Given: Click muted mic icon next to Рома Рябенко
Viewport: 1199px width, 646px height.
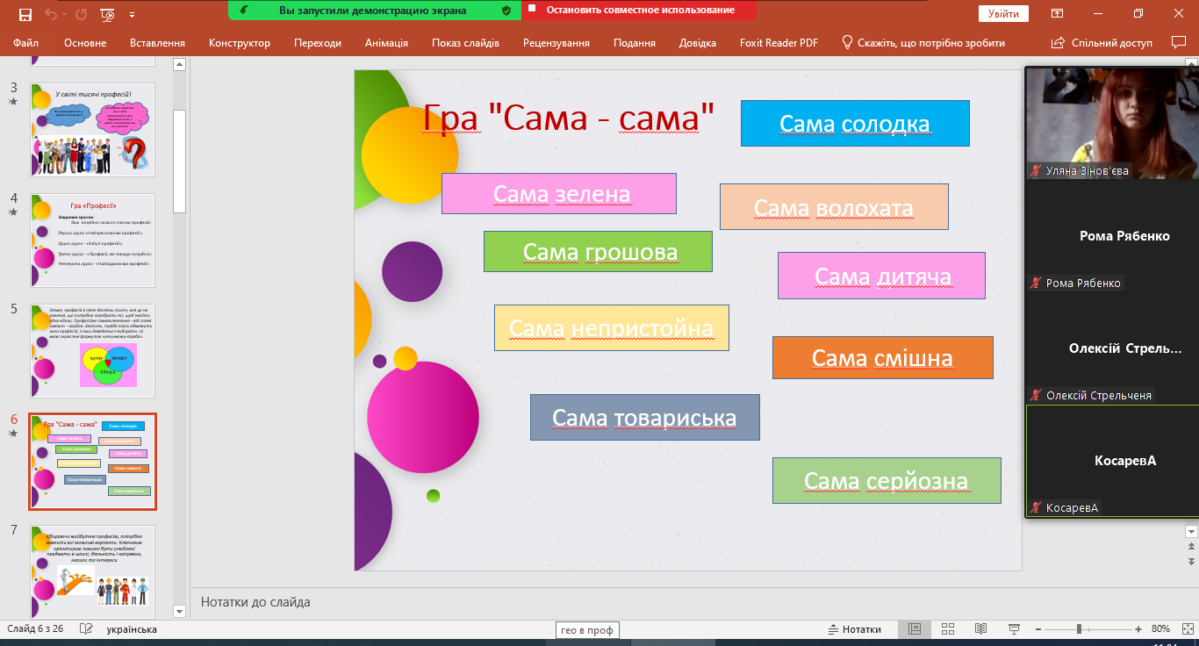Looking at the screenshot, I should click(x=1037, y=283).
